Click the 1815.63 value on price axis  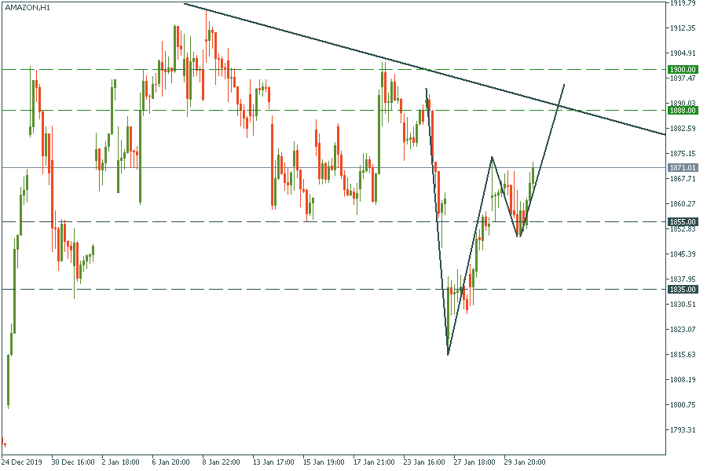(x=683, y=355)
